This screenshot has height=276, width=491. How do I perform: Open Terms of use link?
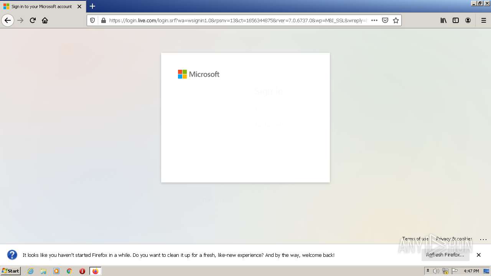[415, 238]
